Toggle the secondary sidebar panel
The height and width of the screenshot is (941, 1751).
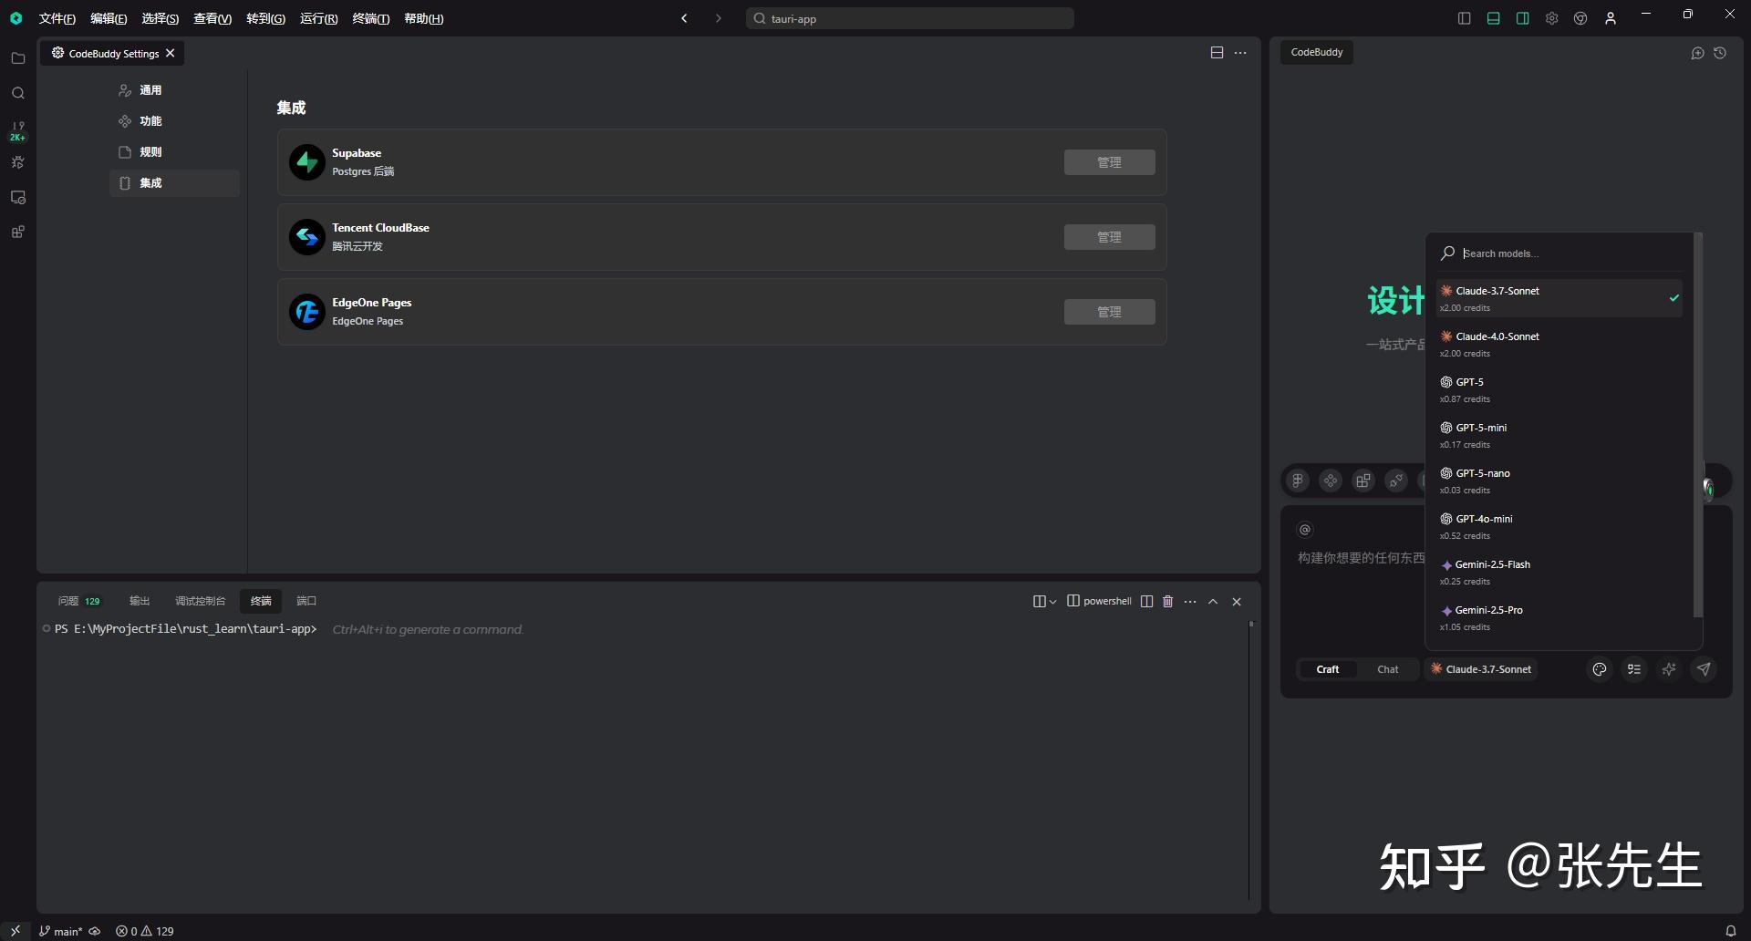pos(1522,17)
